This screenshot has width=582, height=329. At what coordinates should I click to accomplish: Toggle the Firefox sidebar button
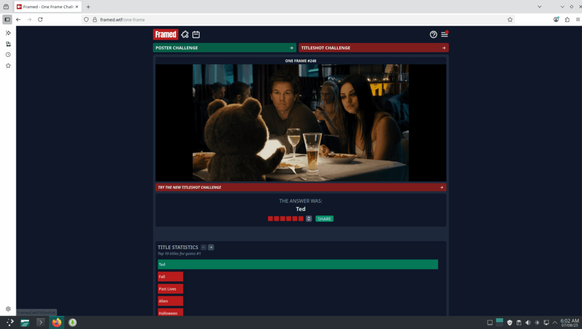coord(7,19)
